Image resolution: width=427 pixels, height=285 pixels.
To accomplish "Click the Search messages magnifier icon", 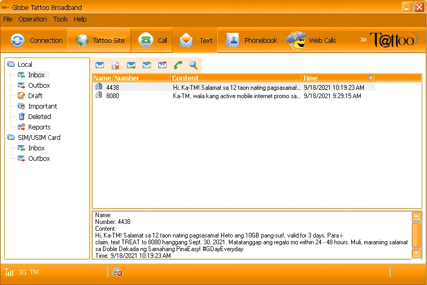I will click(x=193, y=65).
